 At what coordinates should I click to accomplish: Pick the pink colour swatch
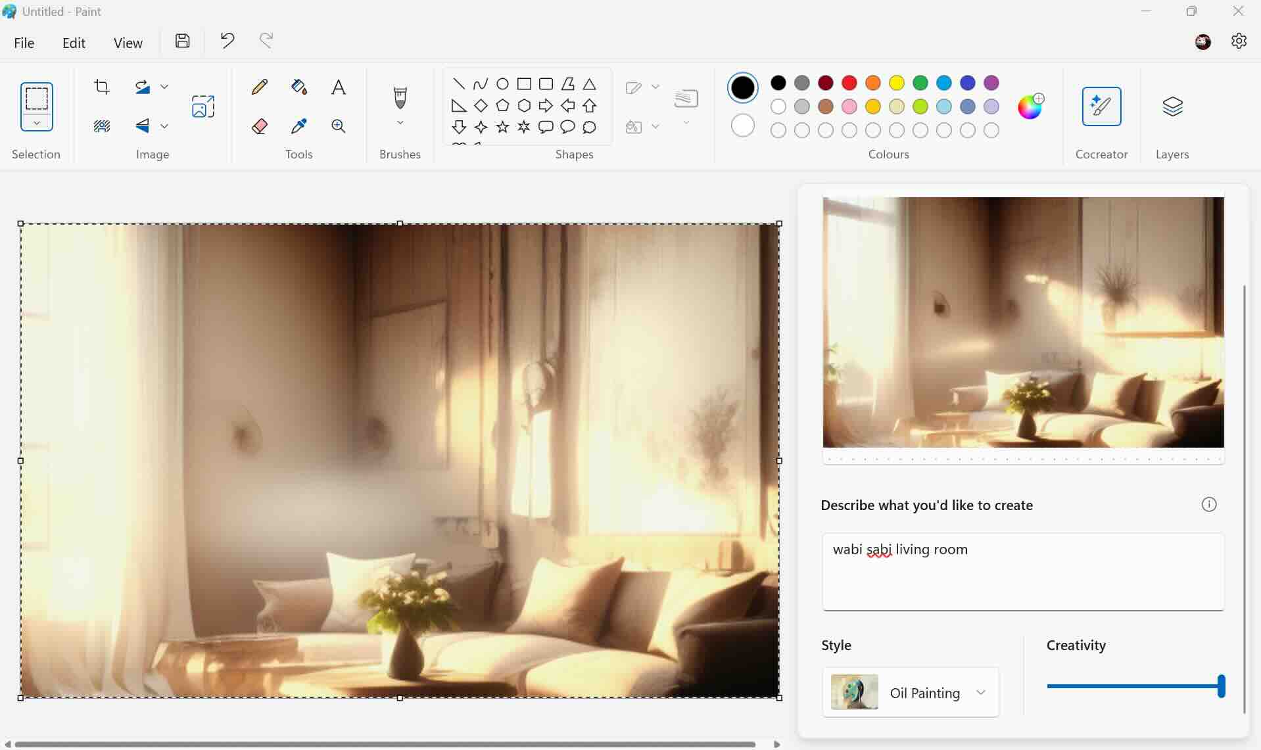click(x=849, y=106)
